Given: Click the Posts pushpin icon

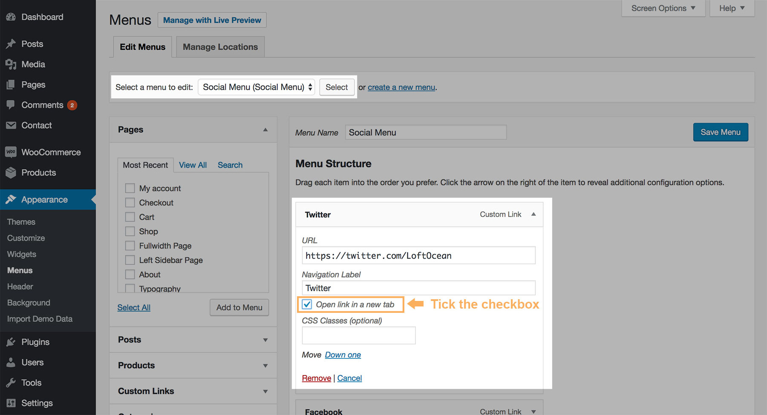Looking at the screenshot, I should 11,44.
